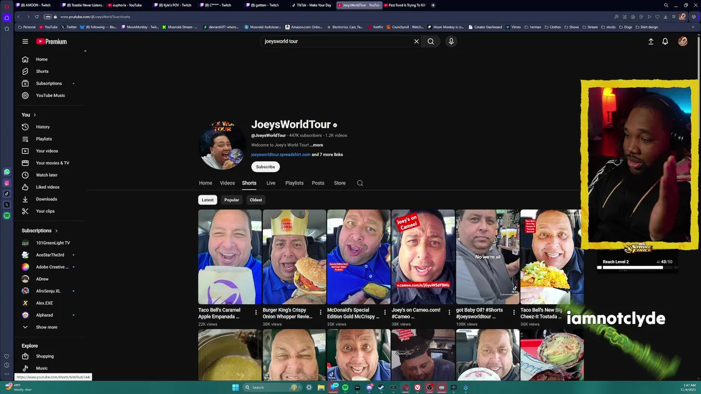Open a new browser tab
Viewport: 701px width, 394px height.
[433, 5]
